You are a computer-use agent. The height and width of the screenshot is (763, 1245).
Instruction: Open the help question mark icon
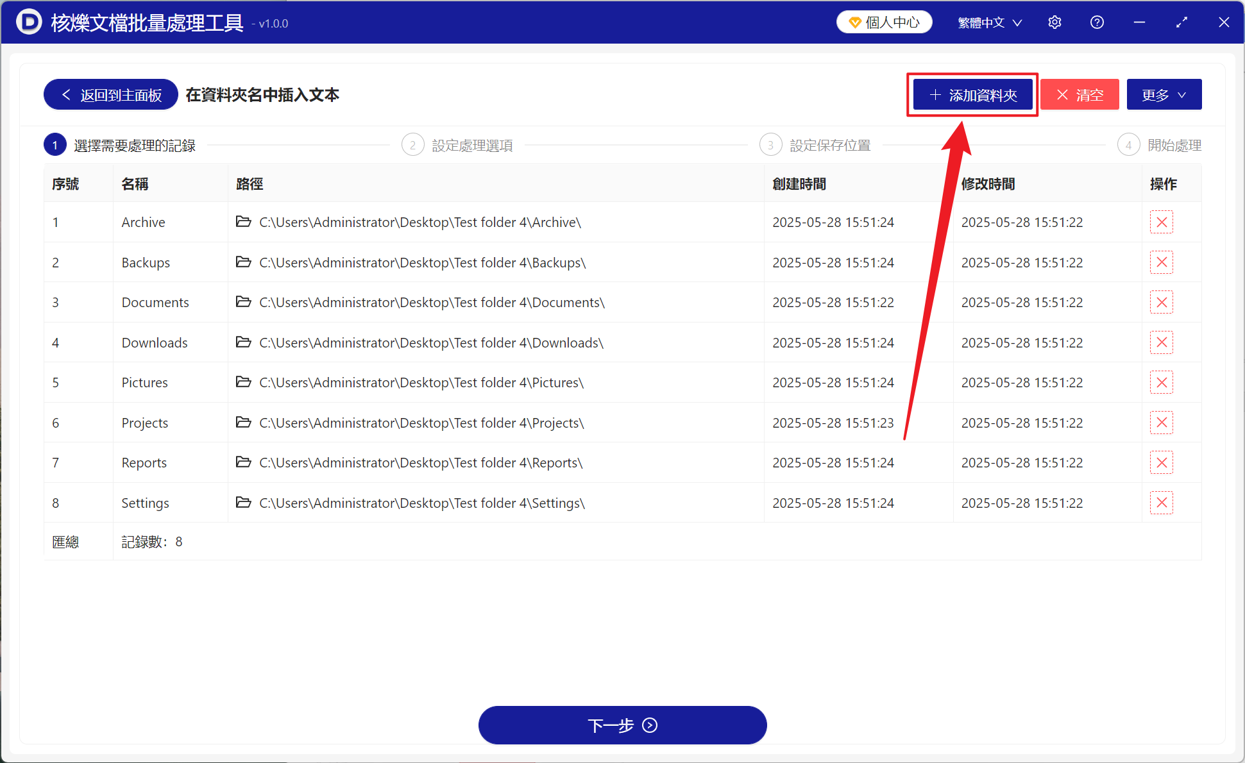pyautogui.click(x=1097, y=22)
